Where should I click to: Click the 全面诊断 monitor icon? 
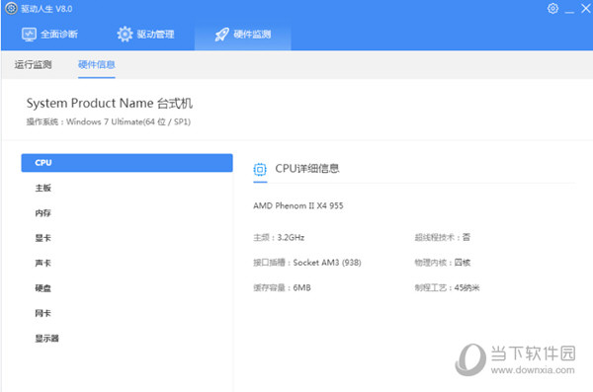(x=29, y=35)
